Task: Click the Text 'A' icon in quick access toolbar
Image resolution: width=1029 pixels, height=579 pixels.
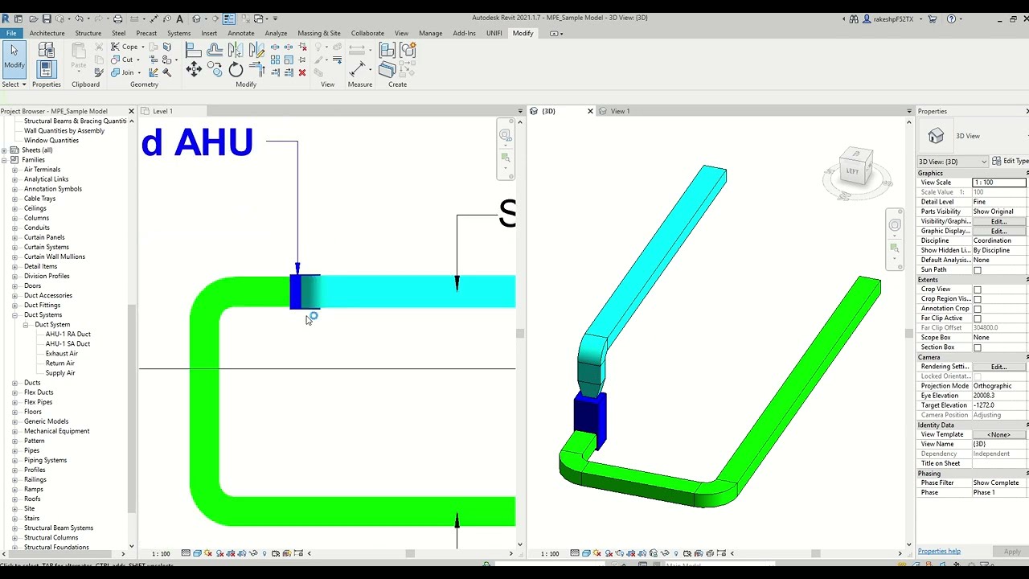Action: click(179, 18)
